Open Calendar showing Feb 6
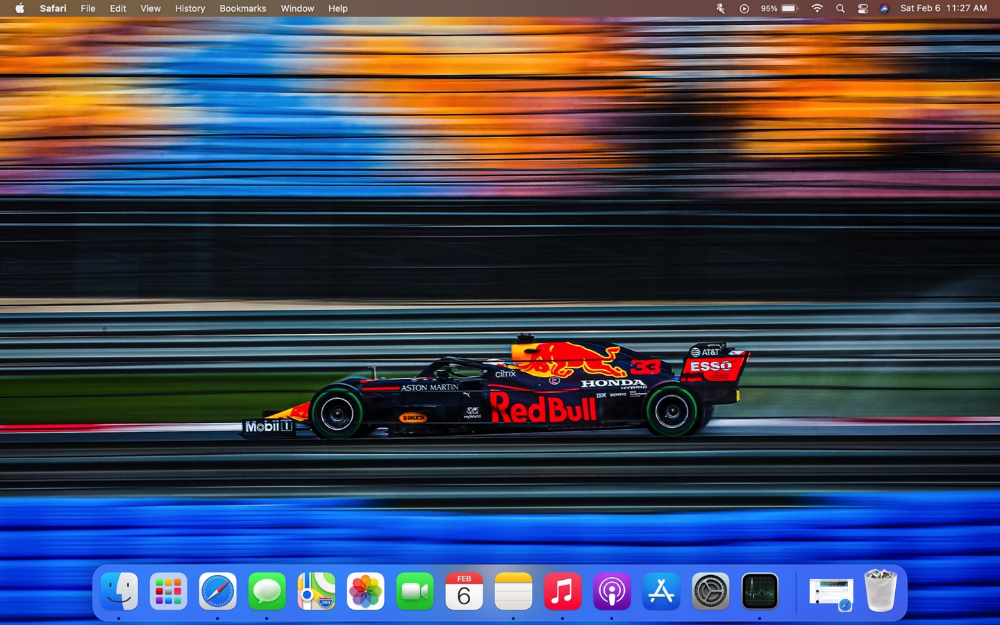The width and height of the screenshot is (1000, 625). pyautogui.click(x=464, y=592)
